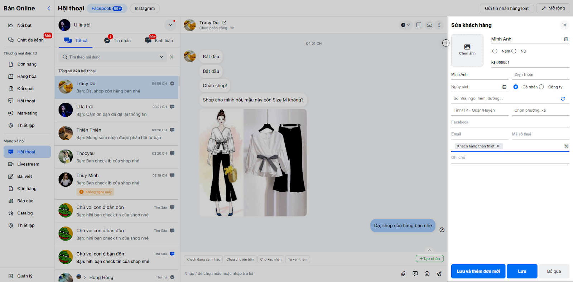The image size is (573, 282).
Task: Select the Cá nhân radio button
Action: [x=516, y=87]
